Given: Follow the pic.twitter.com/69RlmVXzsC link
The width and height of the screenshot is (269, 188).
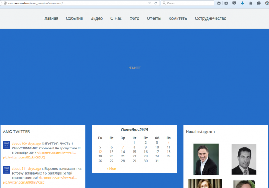Looking at the screenshot, I should click(x=24, y=182).
